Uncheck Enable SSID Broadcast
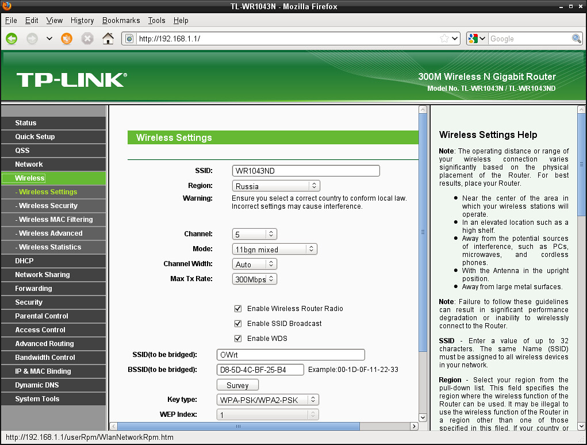Viewport: 587px width, 445px height. pyautogui.click(x=238, y=324)
